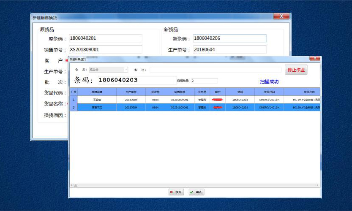Open the 仓库 warehouse dropdown
352x211 pixels.
[x=108, y=70]
